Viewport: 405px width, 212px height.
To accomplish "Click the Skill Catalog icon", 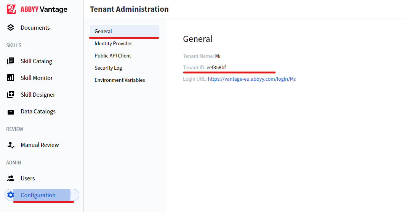I will (11, 61).
